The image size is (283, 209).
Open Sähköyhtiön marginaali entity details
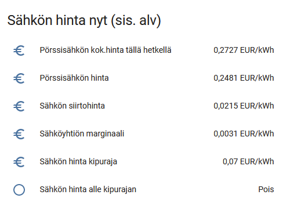coord(82,134)
